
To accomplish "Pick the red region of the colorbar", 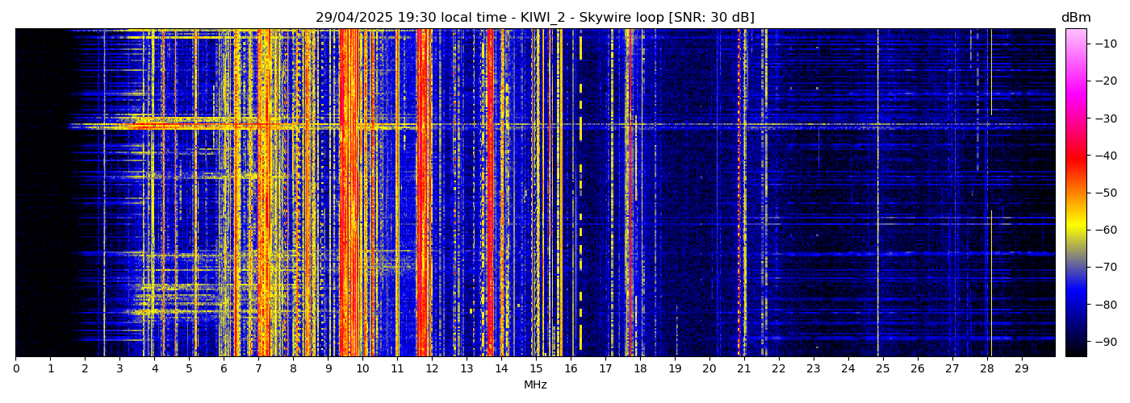I will pos(1075,157).
